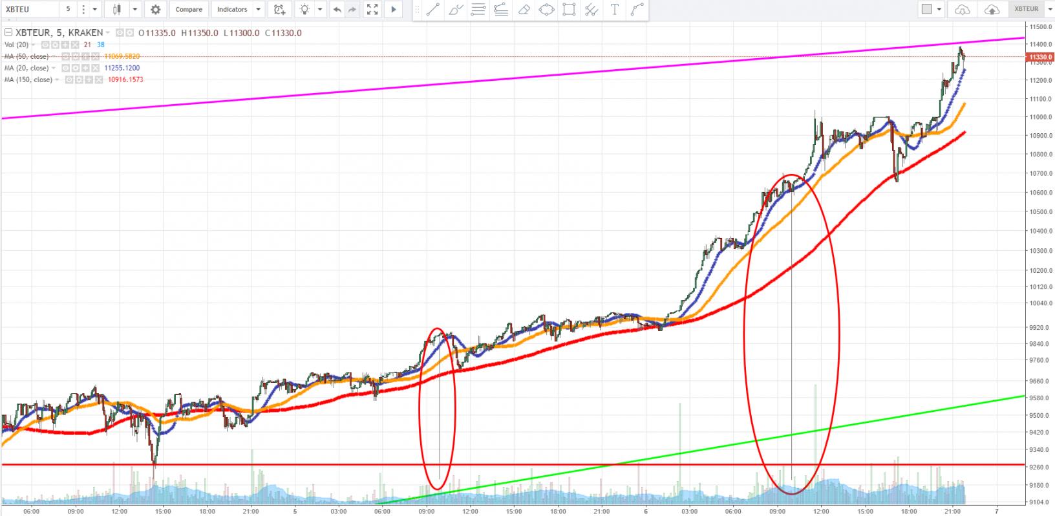Hide the Vol (20) indicator
Viewport: 1055px width, 516px height.
47,45
